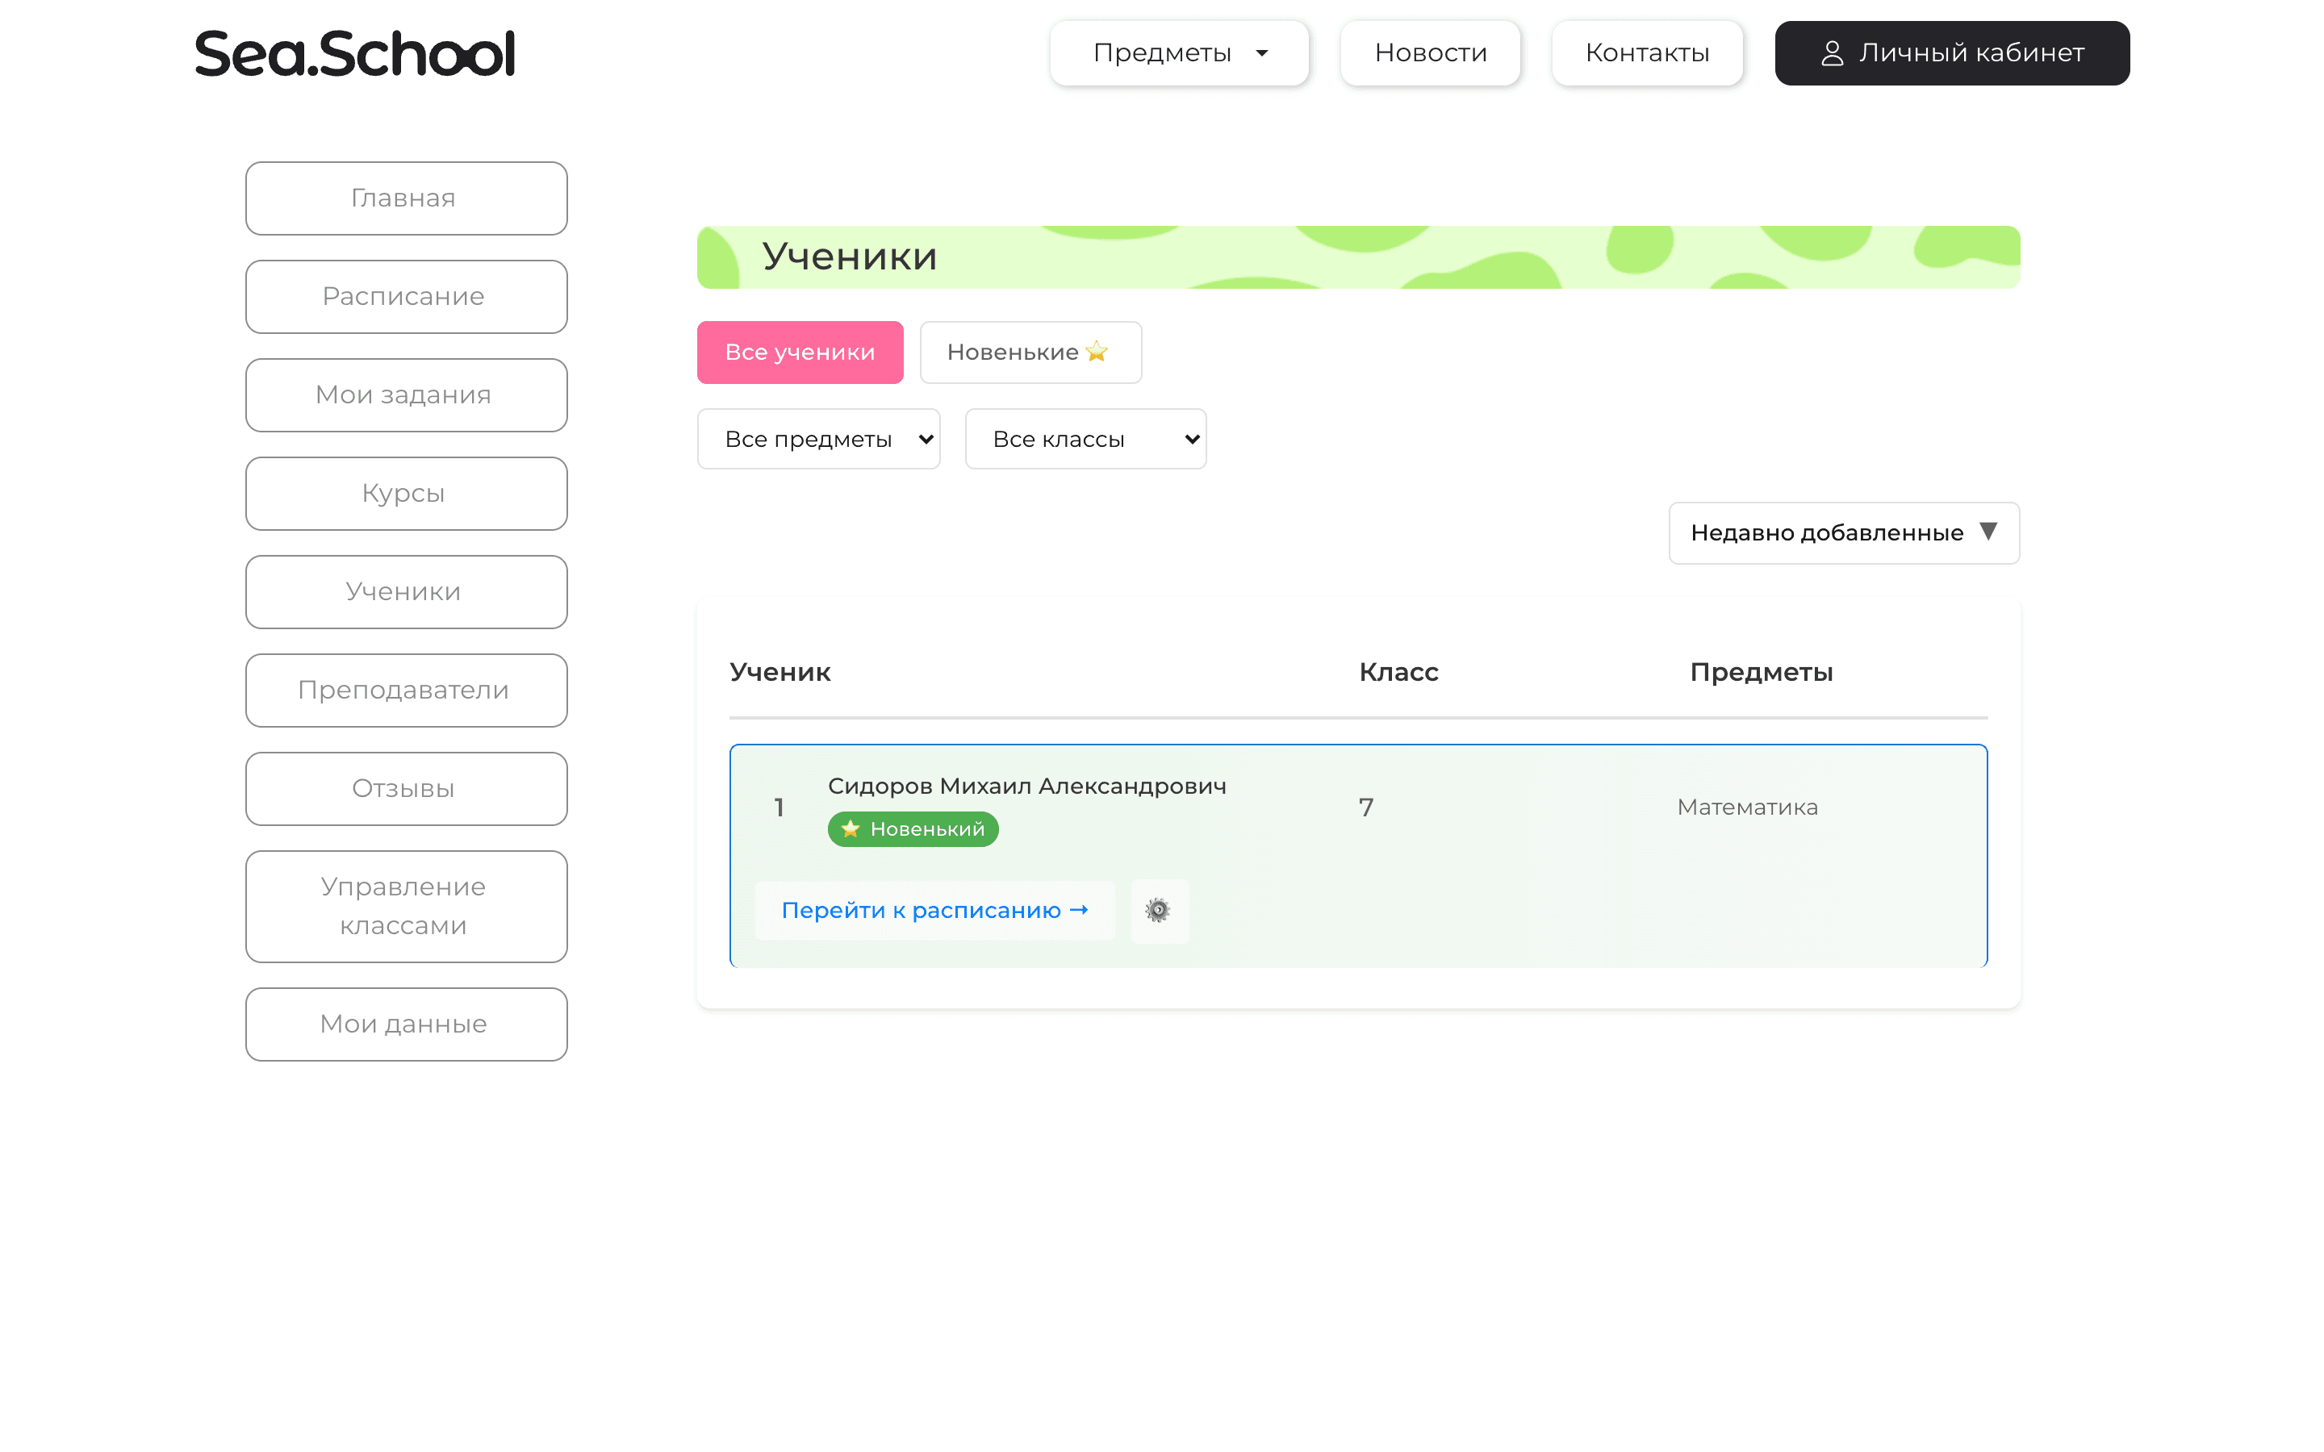Click the Класс column header

point(1398,672)
